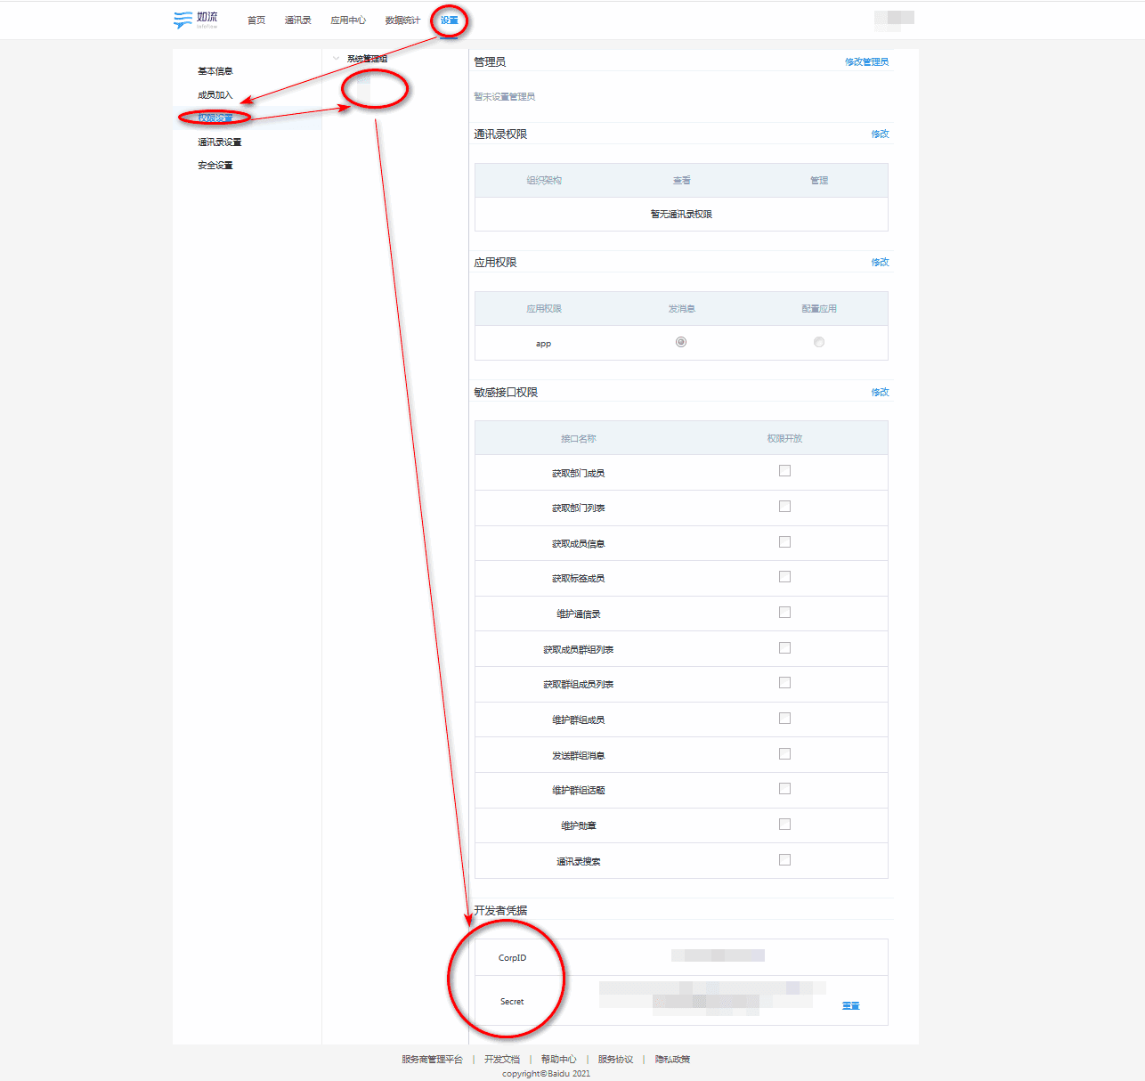This screenshot has width=1145, height=1081.
Task: Select the 设置 top navigation tab
Action: (x=450, y=20)
